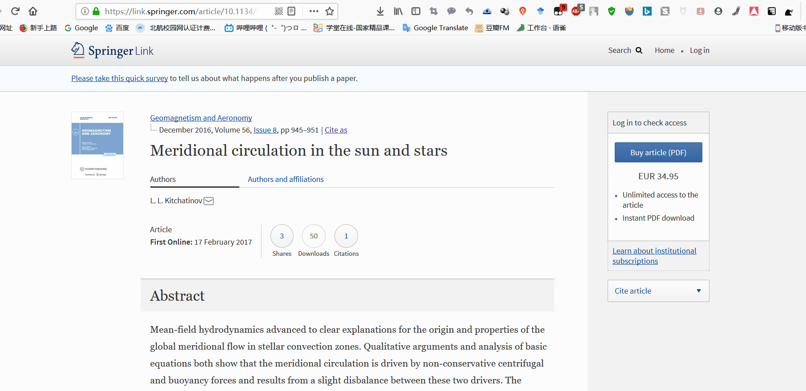Click the SpringerLink logo
Image resolution: width=806 pixels, height=391 pixels.
(x=112, y=50)
